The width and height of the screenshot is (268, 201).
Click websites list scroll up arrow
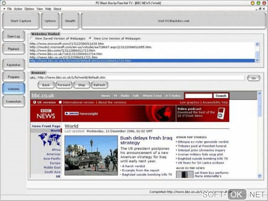257,44
